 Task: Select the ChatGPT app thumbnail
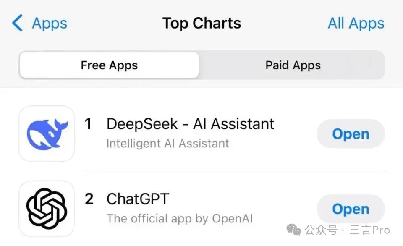(47, 208)
